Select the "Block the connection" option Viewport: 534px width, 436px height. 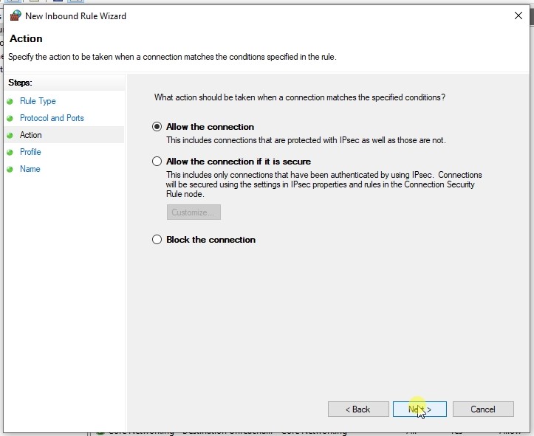pos(157,240)
